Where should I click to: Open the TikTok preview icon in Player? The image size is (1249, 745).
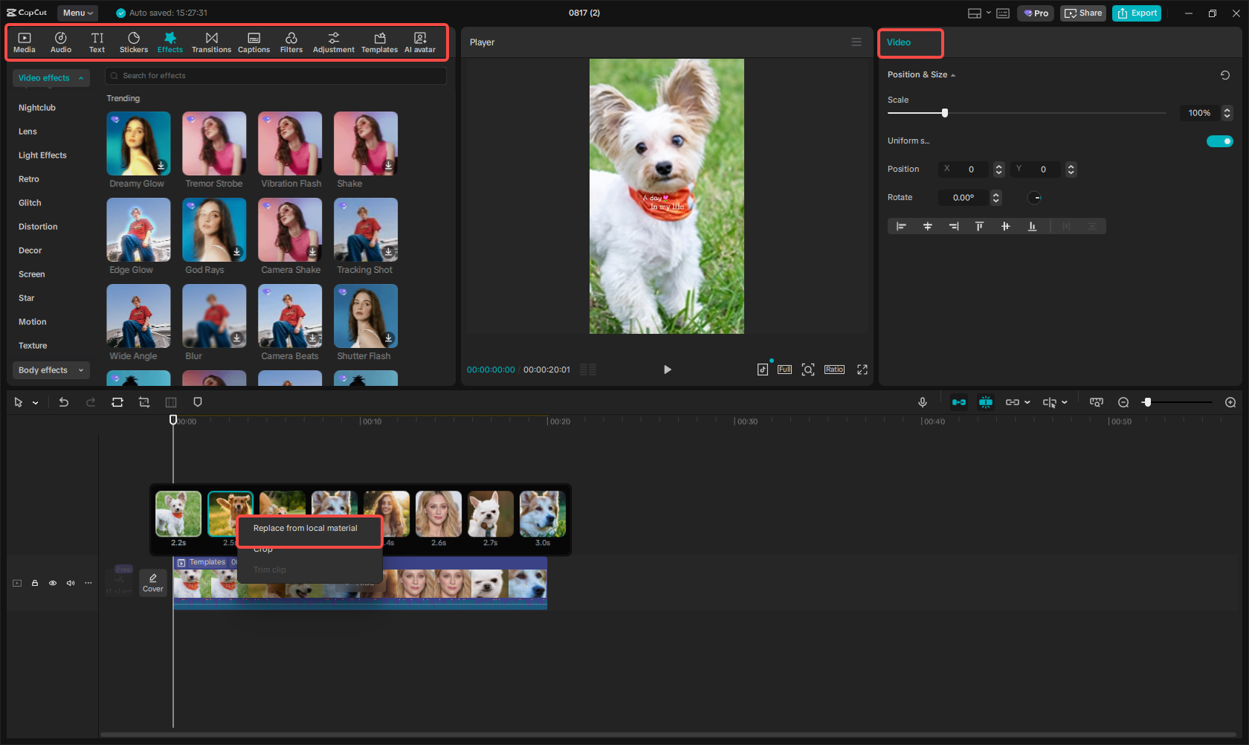click(x=763, y=369)
